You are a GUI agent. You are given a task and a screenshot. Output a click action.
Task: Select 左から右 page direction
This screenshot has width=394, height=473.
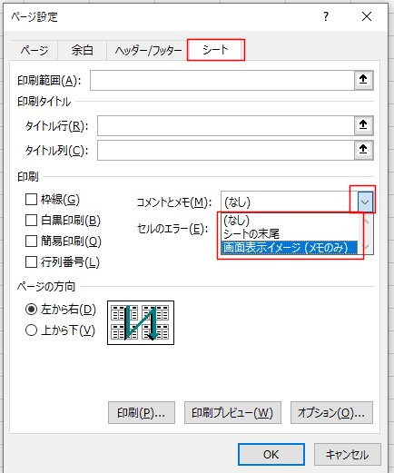(31, 310)
